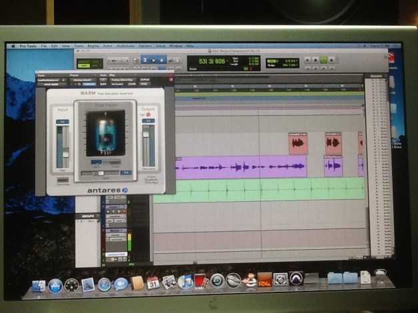418x313 pixels.
Task: Click the Record transport button
Action: 331,60
